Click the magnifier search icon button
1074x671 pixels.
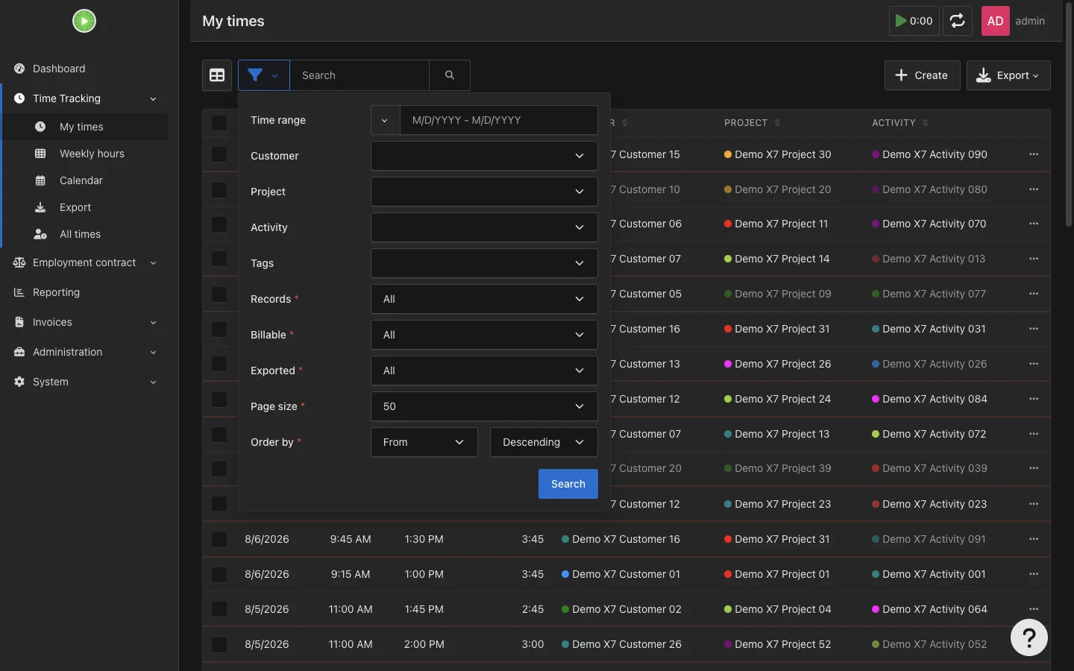[x=450, y=75]
